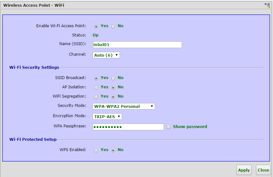Screen dimensions: 273x177
Task: Enable AP Isolation by choosing Yes
Action: (96, 88)
